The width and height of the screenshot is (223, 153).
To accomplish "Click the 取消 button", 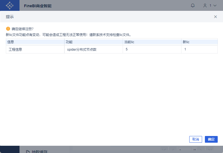I will pos(196,139).
